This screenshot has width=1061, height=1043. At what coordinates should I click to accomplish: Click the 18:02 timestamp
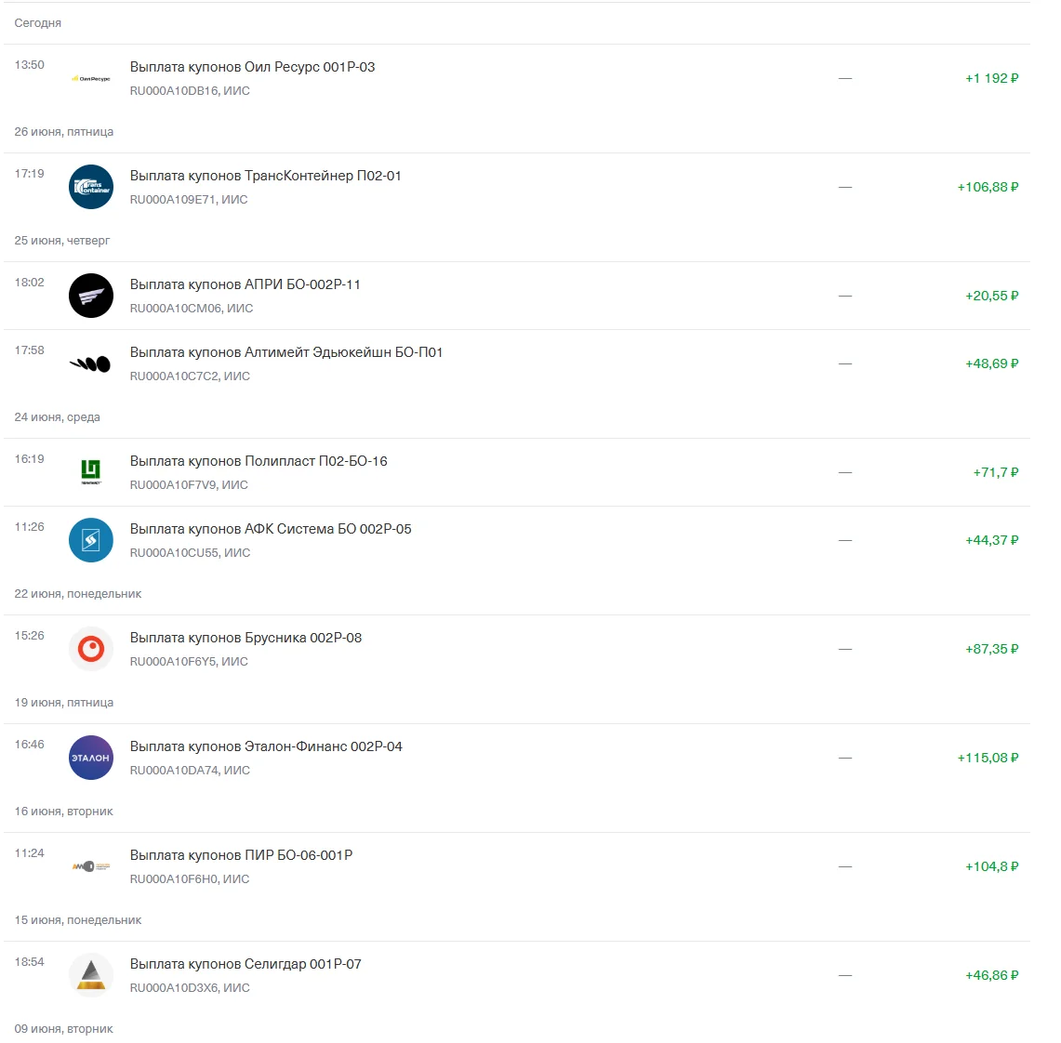[x=29, y=283]
